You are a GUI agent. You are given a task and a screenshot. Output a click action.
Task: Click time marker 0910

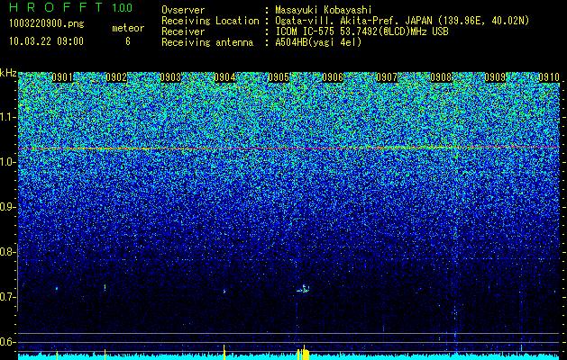[x=549, y=77]
